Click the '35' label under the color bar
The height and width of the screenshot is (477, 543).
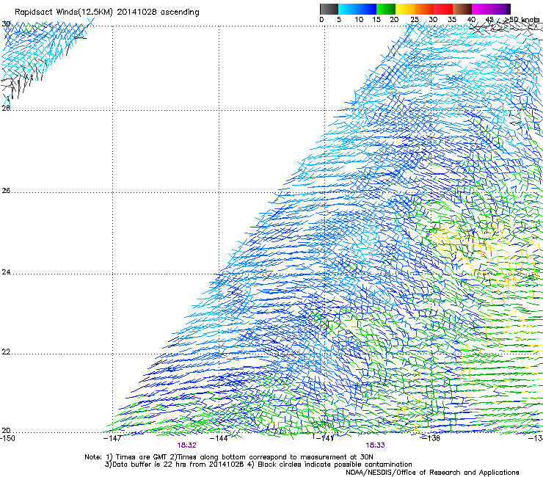(452, 20)
